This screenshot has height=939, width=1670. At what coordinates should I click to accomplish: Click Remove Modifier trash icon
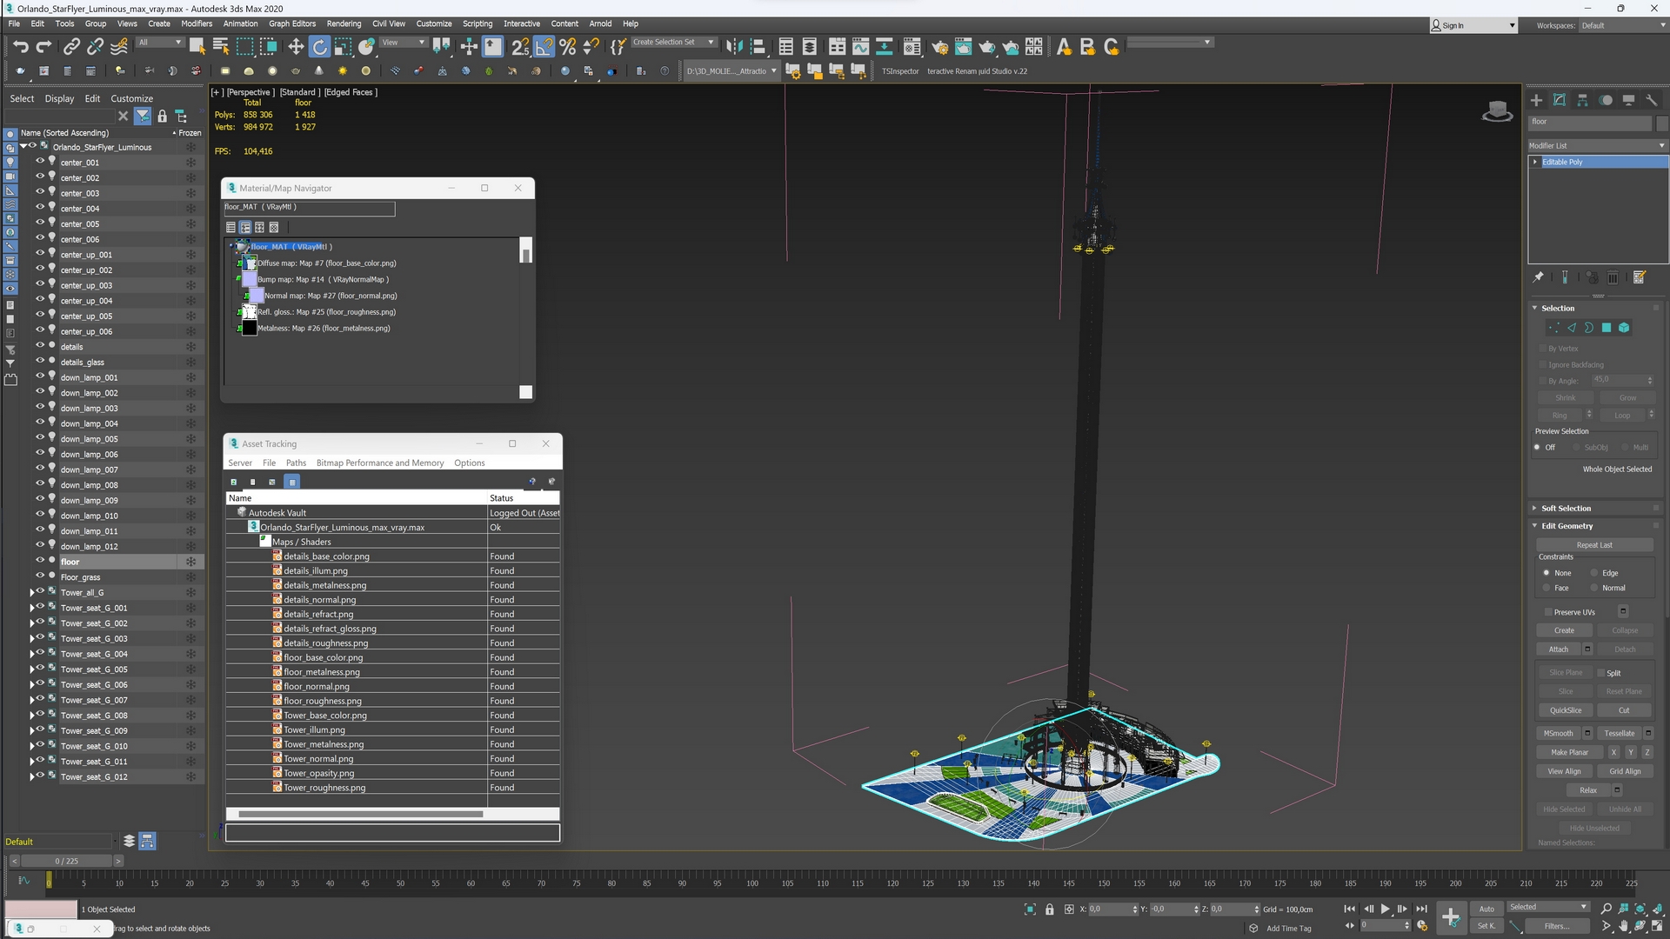point(1613,277)
